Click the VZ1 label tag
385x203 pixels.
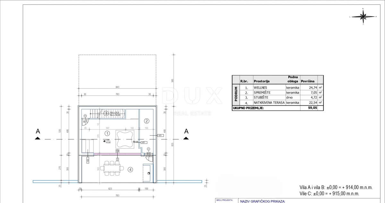pyautogui.click(x=160, y=135)
